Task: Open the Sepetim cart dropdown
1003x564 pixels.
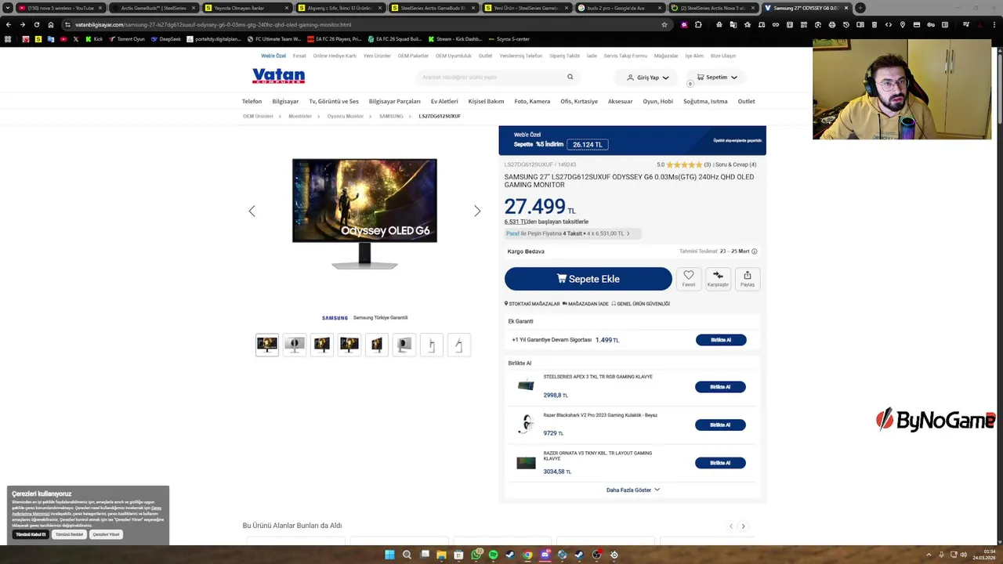Action: (x=716, y=78)
